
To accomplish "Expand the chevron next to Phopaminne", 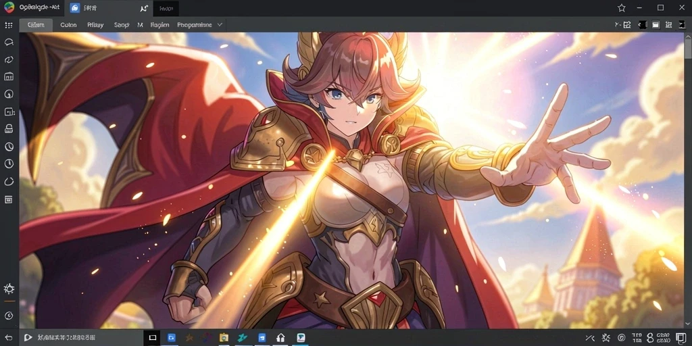I will pyautogui.click(x=220, y=25).
